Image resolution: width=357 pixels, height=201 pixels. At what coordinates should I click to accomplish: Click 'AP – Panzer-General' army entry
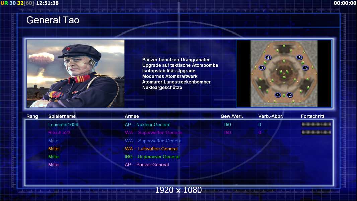coord(147,164)
